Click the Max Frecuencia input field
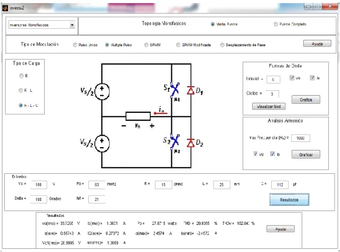The height and width of the screenshot is (252, 340). coord(301,138)
